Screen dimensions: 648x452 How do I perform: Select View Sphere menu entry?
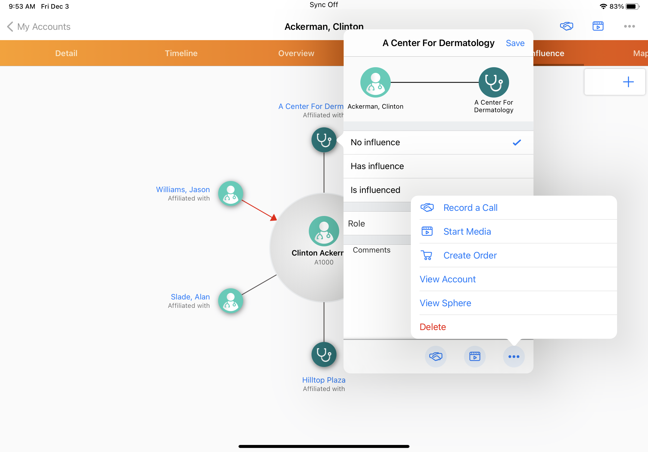(x=445, y=303)
